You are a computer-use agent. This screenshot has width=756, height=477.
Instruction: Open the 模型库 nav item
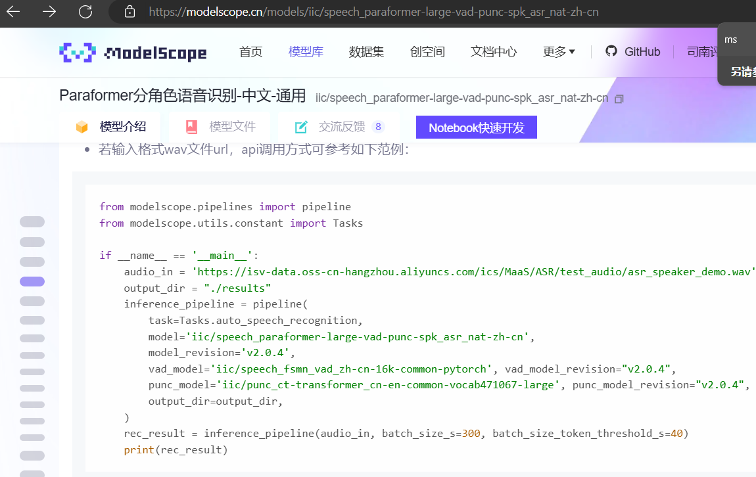coord(306,52)
